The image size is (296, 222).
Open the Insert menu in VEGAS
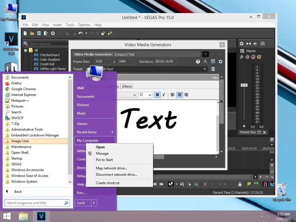57,25
